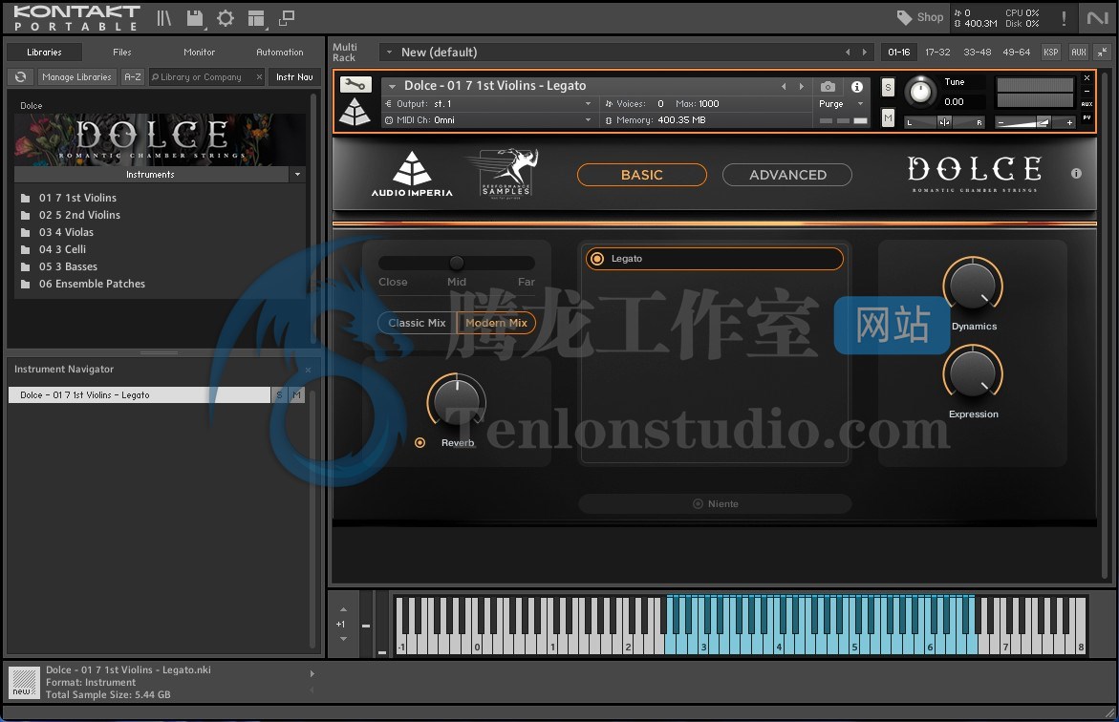1119x722 pixels.
Task: Expand the info pane arrow at bottom
Action: pos(312,673)
